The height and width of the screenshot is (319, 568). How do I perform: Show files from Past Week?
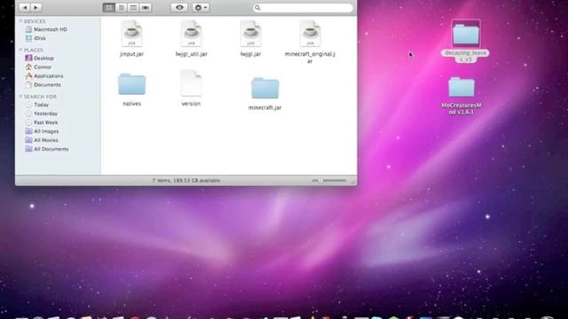pos(42,122)
